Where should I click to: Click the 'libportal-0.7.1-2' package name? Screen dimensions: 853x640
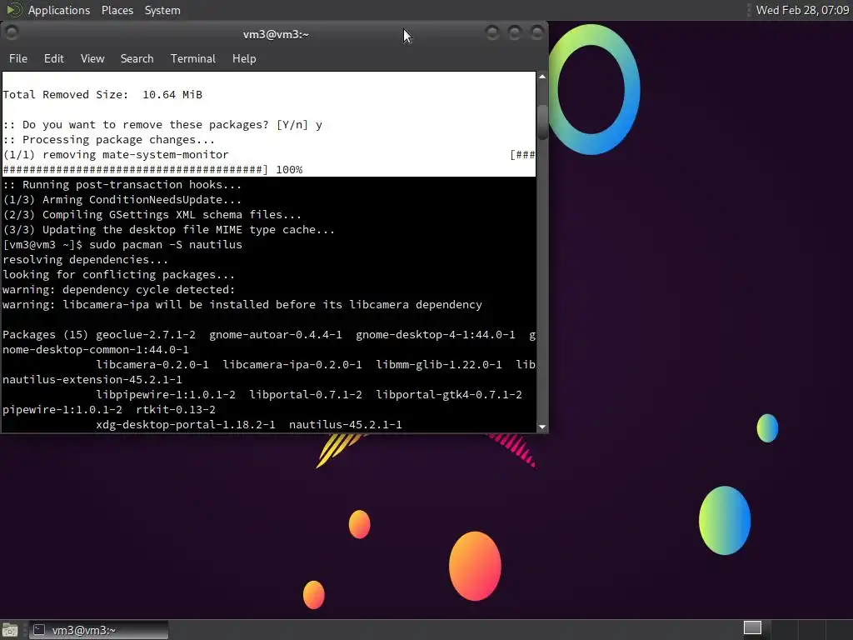305,394
